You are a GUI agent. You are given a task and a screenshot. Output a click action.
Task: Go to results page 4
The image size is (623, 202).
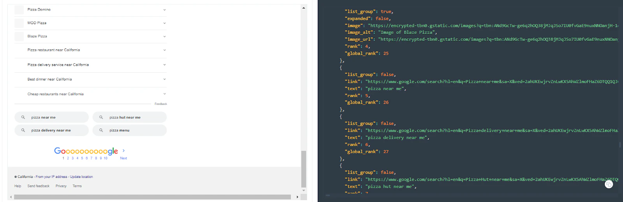pyautogui.click(x=77, y=158)
